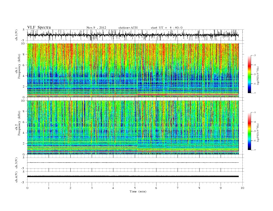Click the "-3" label on ch.1 colorbar
This screenshot has height=211, width=273.
click(254, 56)
